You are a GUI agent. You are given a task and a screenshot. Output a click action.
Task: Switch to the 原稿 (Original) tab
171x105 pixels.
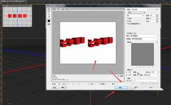(x=54, y=9)
